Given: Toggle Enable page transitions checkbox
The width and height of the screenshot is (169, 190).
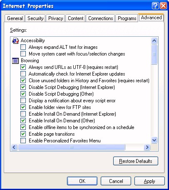Looking at the screenshot, I should coord(23,134).
